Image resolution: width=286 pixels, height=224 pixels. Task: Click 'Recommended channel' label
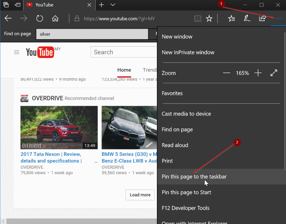tap(89, 98)
